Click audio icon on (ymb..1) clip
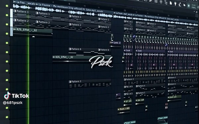The height and width of the screenshot is (124, 199). tap(112, 43)
